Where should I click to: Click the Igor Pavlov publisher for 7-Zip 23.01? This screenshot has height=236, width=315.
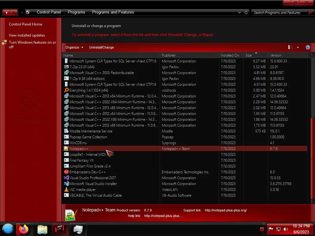coord(170,67)
